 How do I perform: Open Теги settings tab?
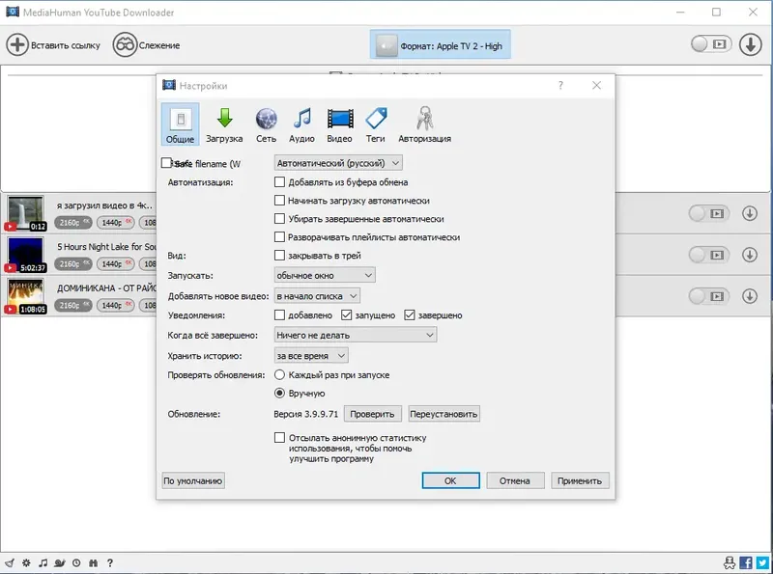pos(376,125)
